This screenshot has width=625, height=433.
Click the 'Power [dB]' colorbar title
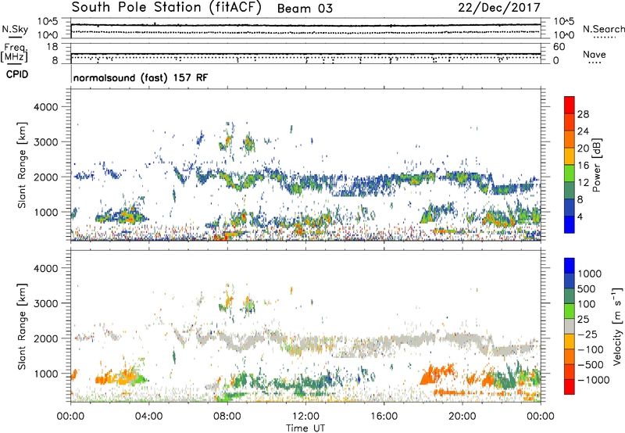[596, 165]
